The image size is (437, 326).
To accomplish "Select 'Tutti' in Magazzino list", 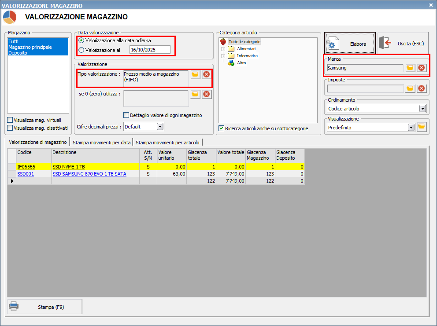I will (38, 41).
